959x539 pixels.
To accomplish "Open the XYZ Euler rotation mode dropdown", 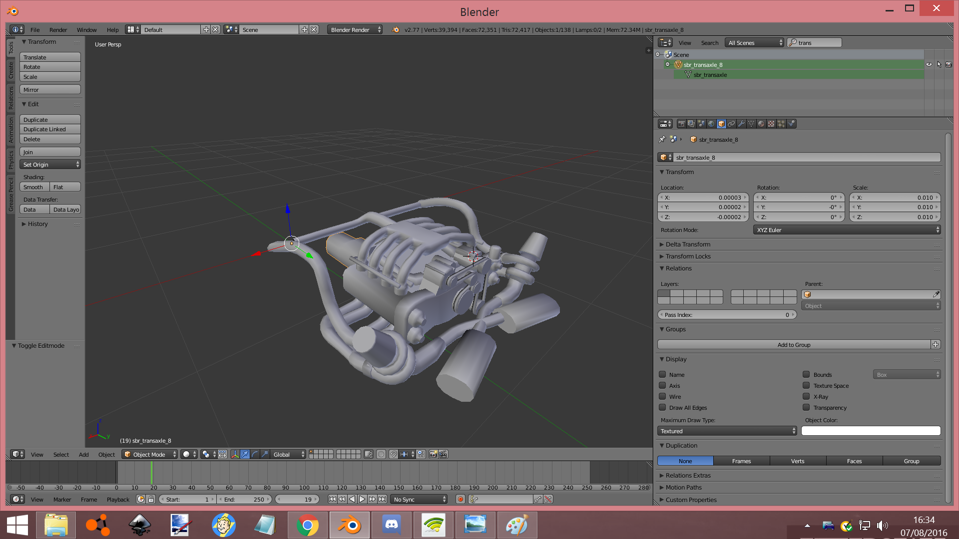I will [847, 230].
